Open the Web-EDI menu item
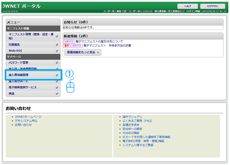Viewport: 230px width, 165px height. coord(33,51)
